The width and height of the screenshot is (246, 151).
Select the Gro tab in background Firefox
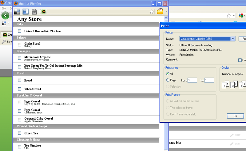pyautogui.click(x=7, y=34)
